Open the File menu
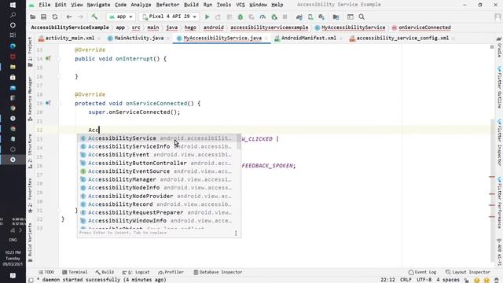 point(45,5)
